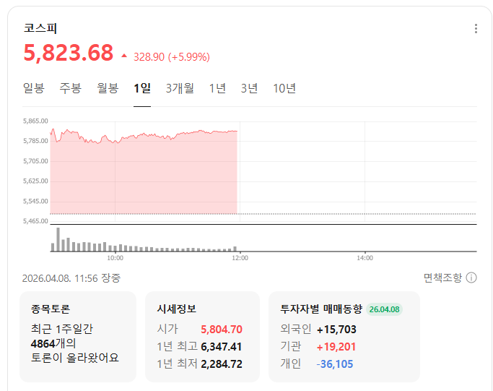Image resolution: width=493 pixels, height=391 pixels.
Task: Click the 코스피 index title
Action: click(40, 29)
